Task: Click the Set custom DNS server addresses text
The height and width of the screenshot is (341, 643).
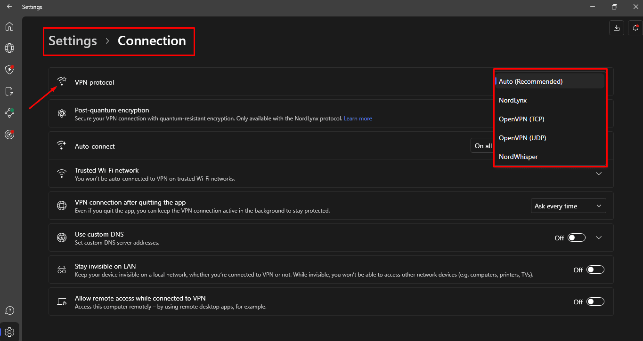Action: [x=117, y=243]
